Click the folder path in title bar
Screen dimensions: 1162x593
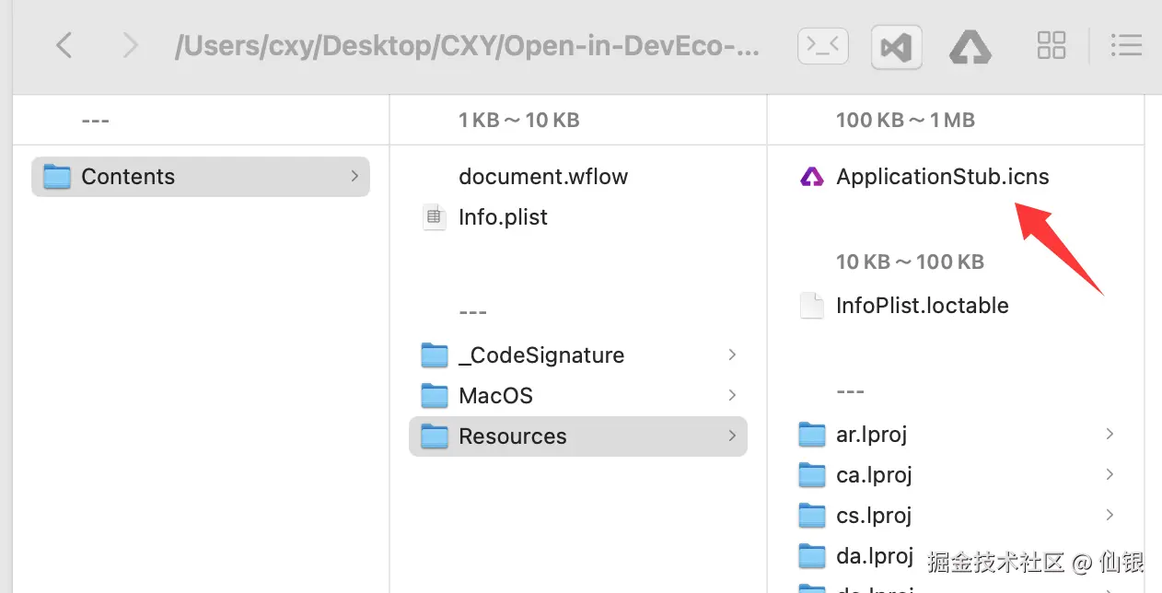coord(467,46)
